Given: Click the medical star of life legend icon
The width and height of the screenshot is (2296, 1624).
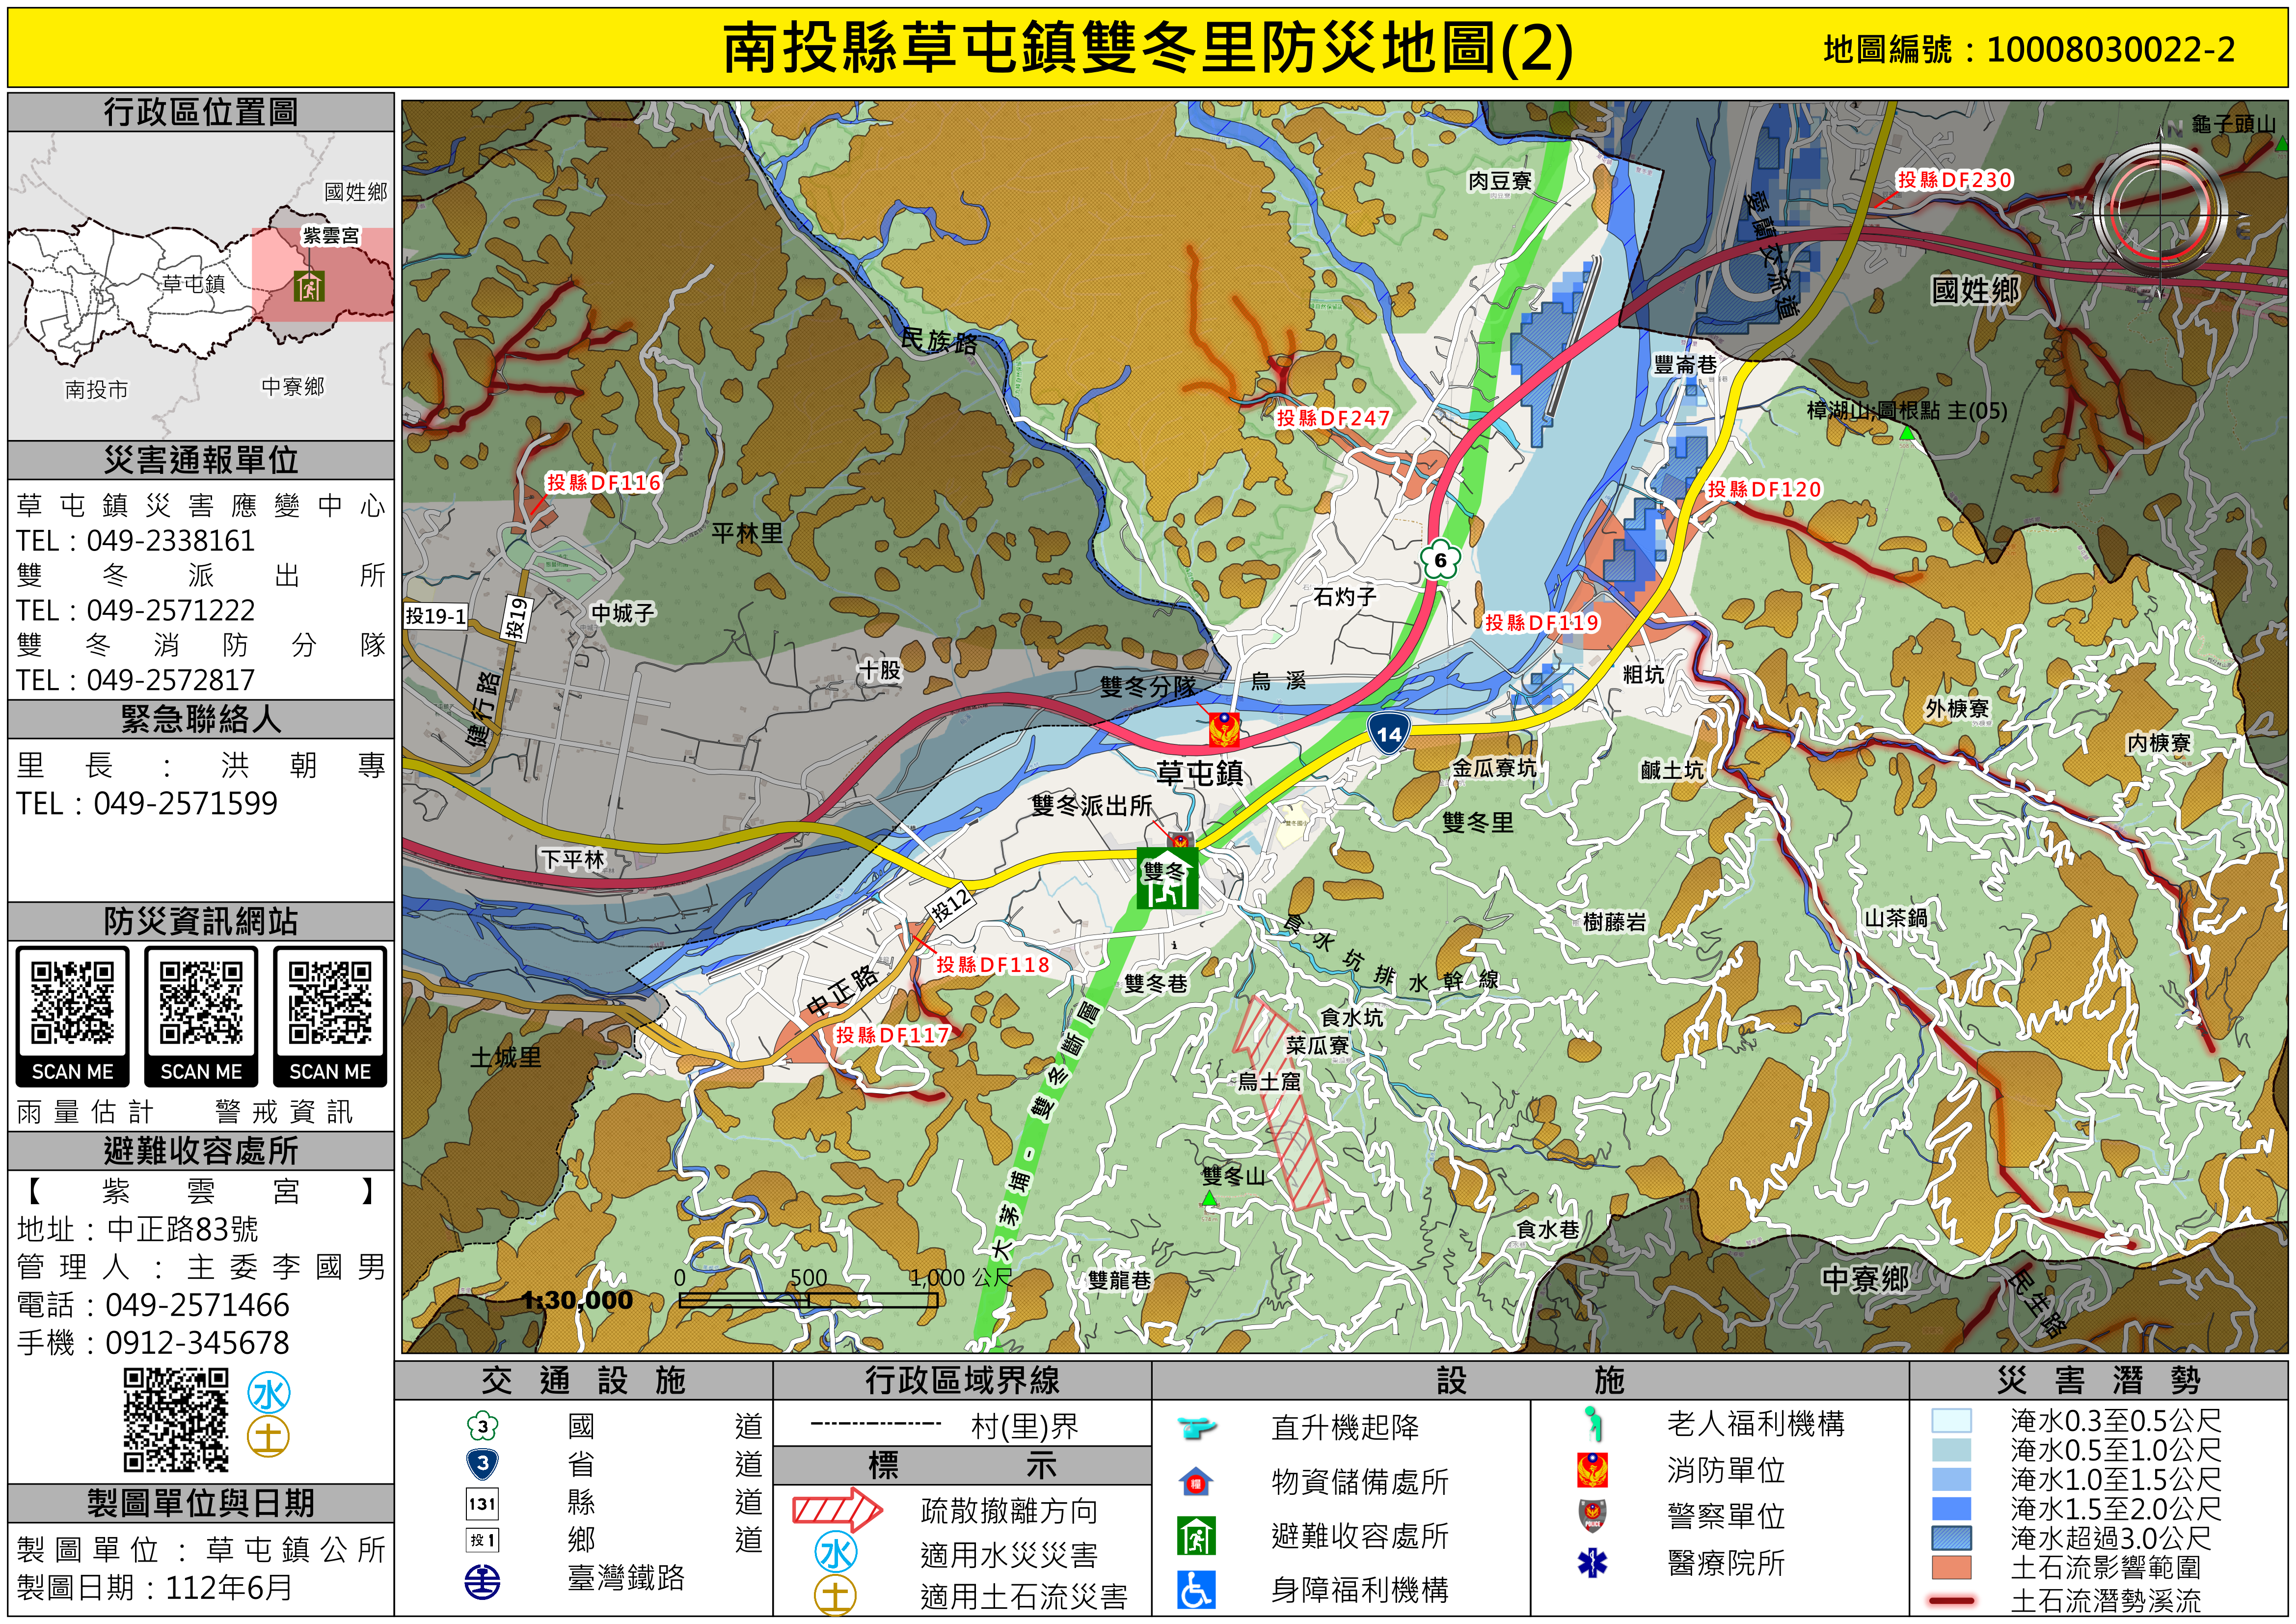Looking at the screenshot, I should click(1592, 1562).
